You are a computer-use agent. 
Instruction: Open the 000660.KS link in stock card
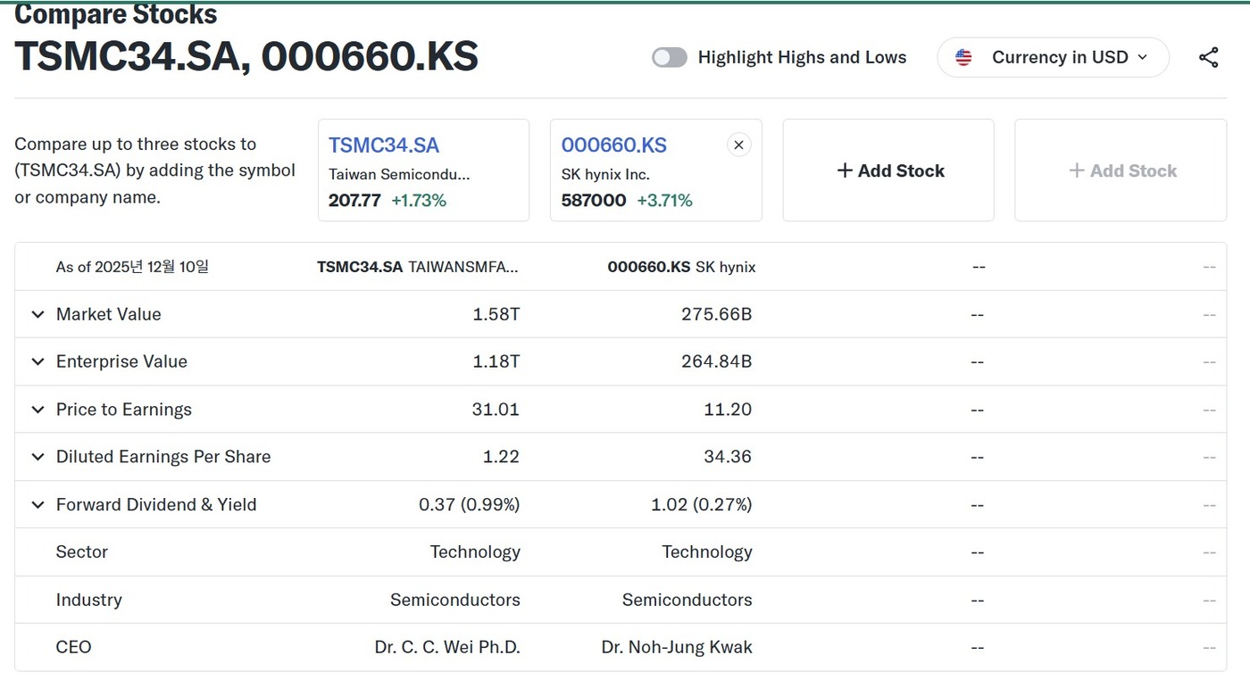(x=613, y=145)
